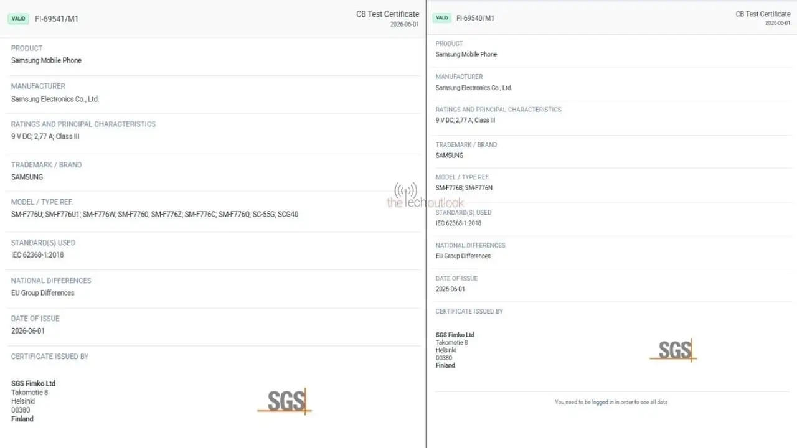The width and height of the screenshot is (797, 448).
Task: Click 'NATIONAL DIFFERENCES' label in FI-69540/M1
Action: click(471, 245)
